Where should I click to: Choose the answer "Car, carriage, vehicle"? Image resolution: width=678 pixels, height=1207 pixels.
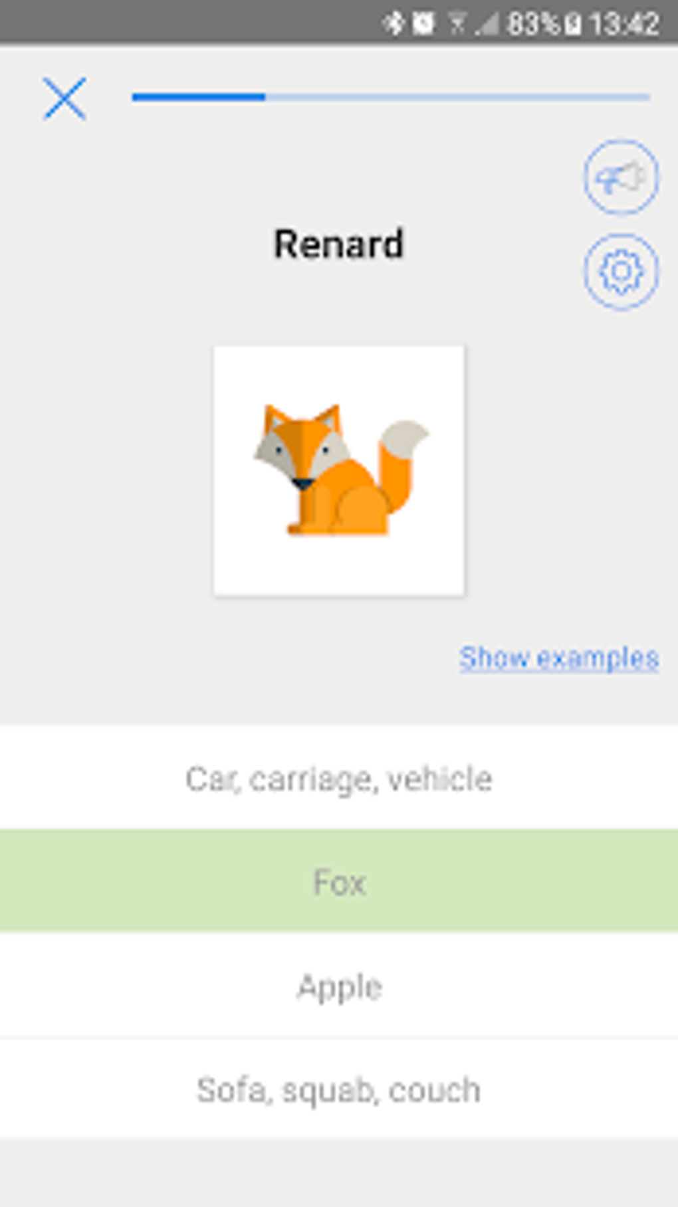tap(339, 778)
